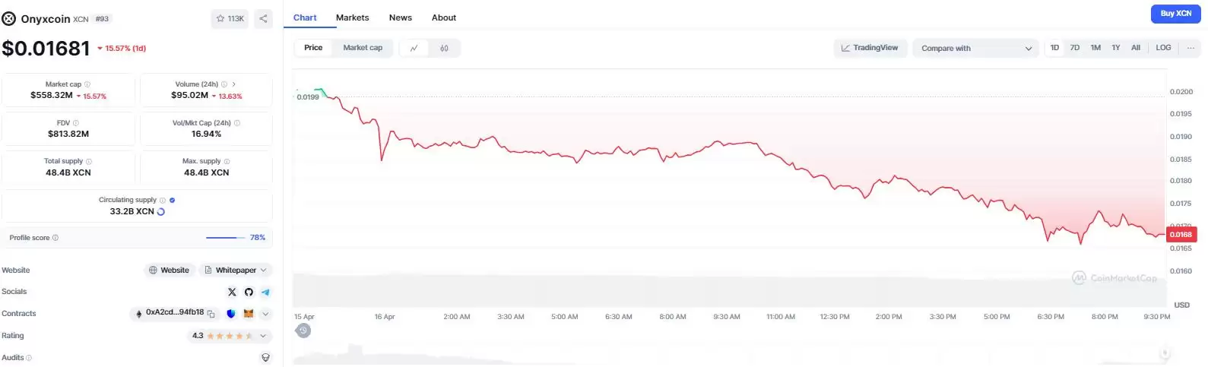Click the Buy XCN button
Screen dimensions: 1208x367
pos(1175,14)
